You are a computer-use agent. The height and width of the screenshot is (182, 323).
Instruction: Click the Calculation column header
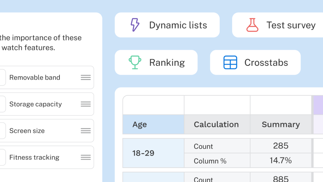tap(217, 125)
